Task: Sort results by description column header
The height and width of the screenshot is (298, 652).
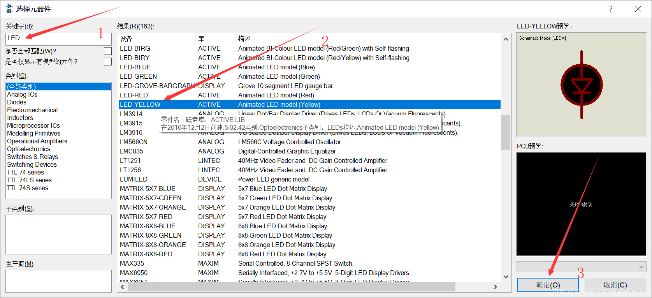Action: (x=368, y=39)
